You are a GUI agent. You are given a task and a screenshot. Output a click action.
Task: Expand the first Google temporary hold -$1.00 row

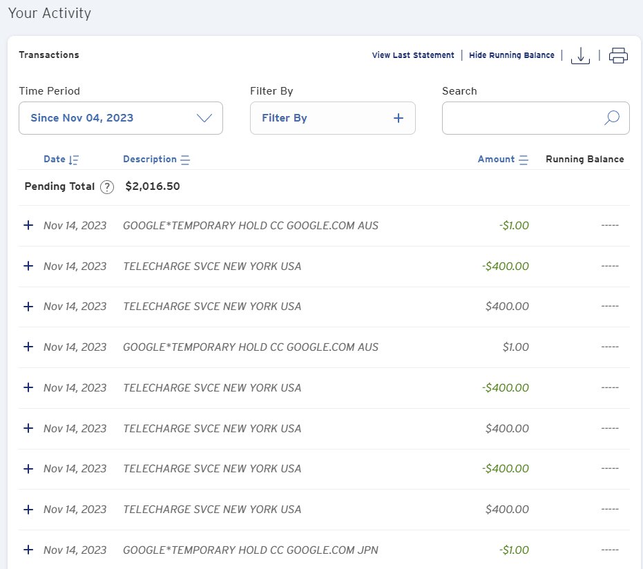[x=28, y=226]
